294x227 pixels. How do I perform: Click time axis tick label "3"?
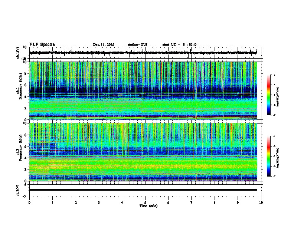[x=99, y=203]
